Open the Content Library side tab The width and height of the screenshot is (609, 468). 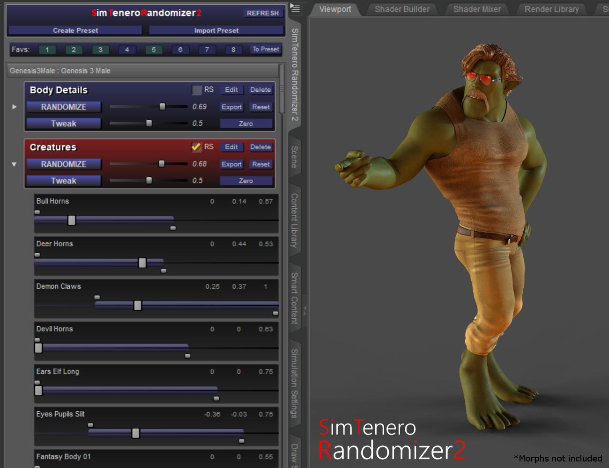tap(294, 220)
